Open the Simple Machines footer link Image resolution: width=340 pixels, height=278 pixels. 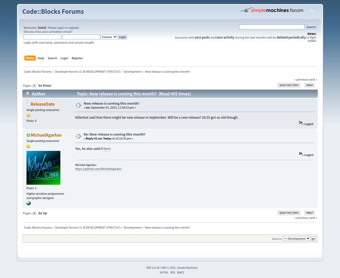(187, 268)
